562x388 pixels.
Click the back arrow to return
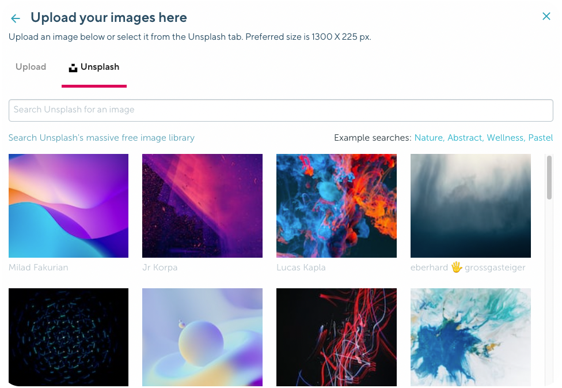[15, 18]
